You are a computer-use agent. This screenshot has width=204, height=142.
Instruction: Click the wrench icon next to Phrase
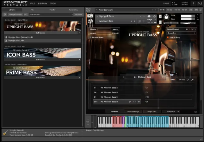tap(192, 80)
